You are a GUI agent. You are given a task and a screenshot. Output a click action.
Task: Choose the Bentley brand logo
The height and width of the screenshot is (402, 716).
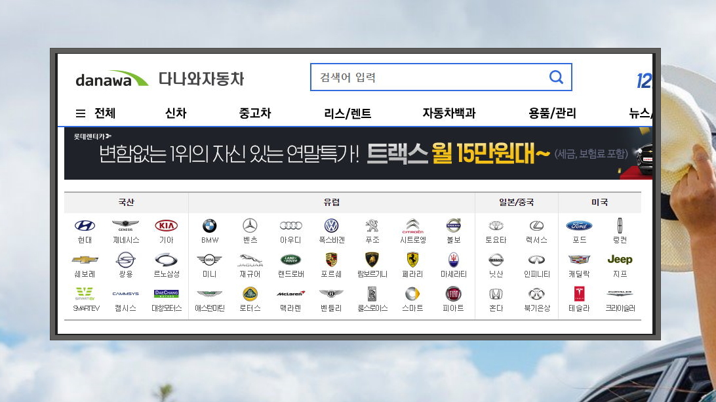click(331, 294)
